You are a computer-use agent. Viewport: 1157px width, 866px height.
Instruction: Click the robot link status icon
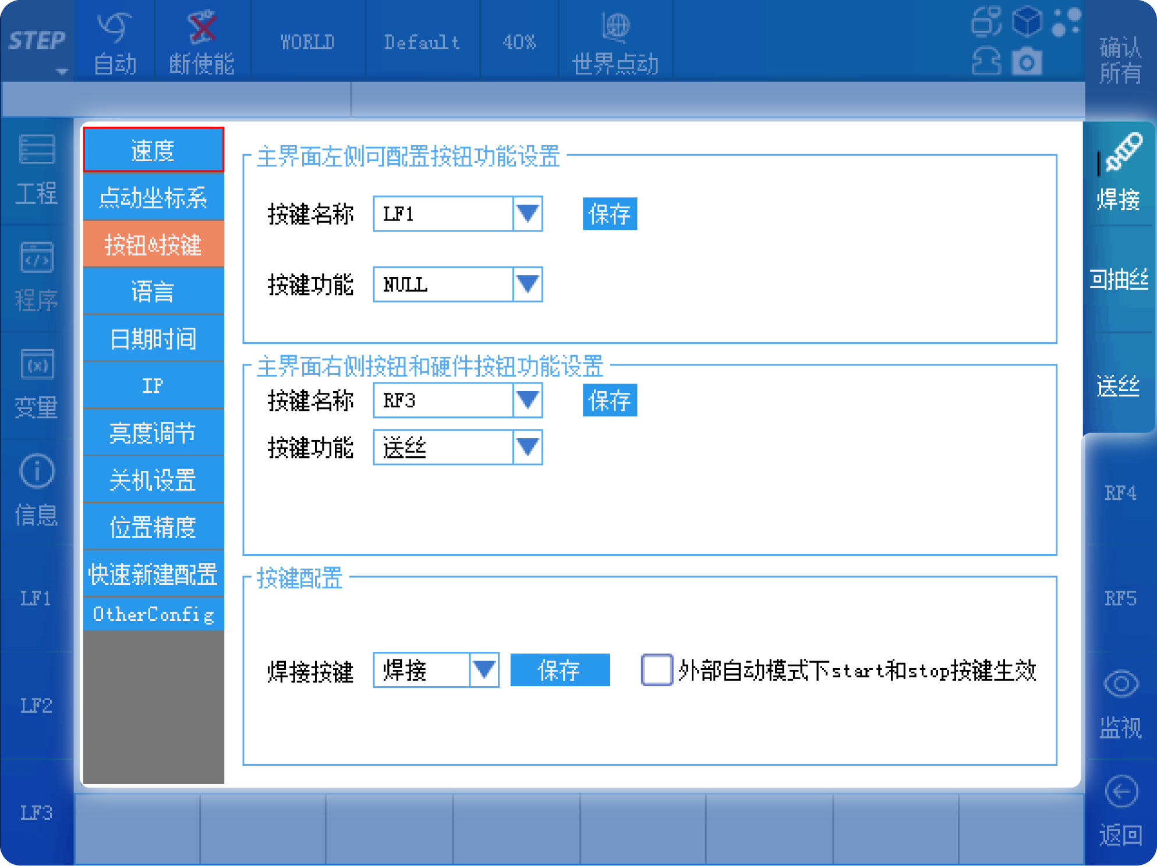(986, 22)
